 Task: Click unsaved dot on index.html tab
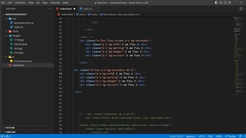pos(74,9)
